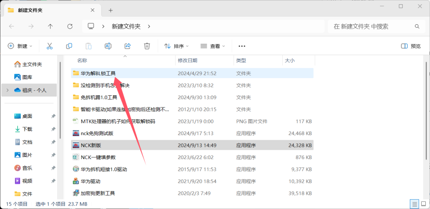Image resolution: width=430 pixels, height=209 pixels.
Task: Select the 加密狗更新工具 application icon
Action: [x=76, y=193]
